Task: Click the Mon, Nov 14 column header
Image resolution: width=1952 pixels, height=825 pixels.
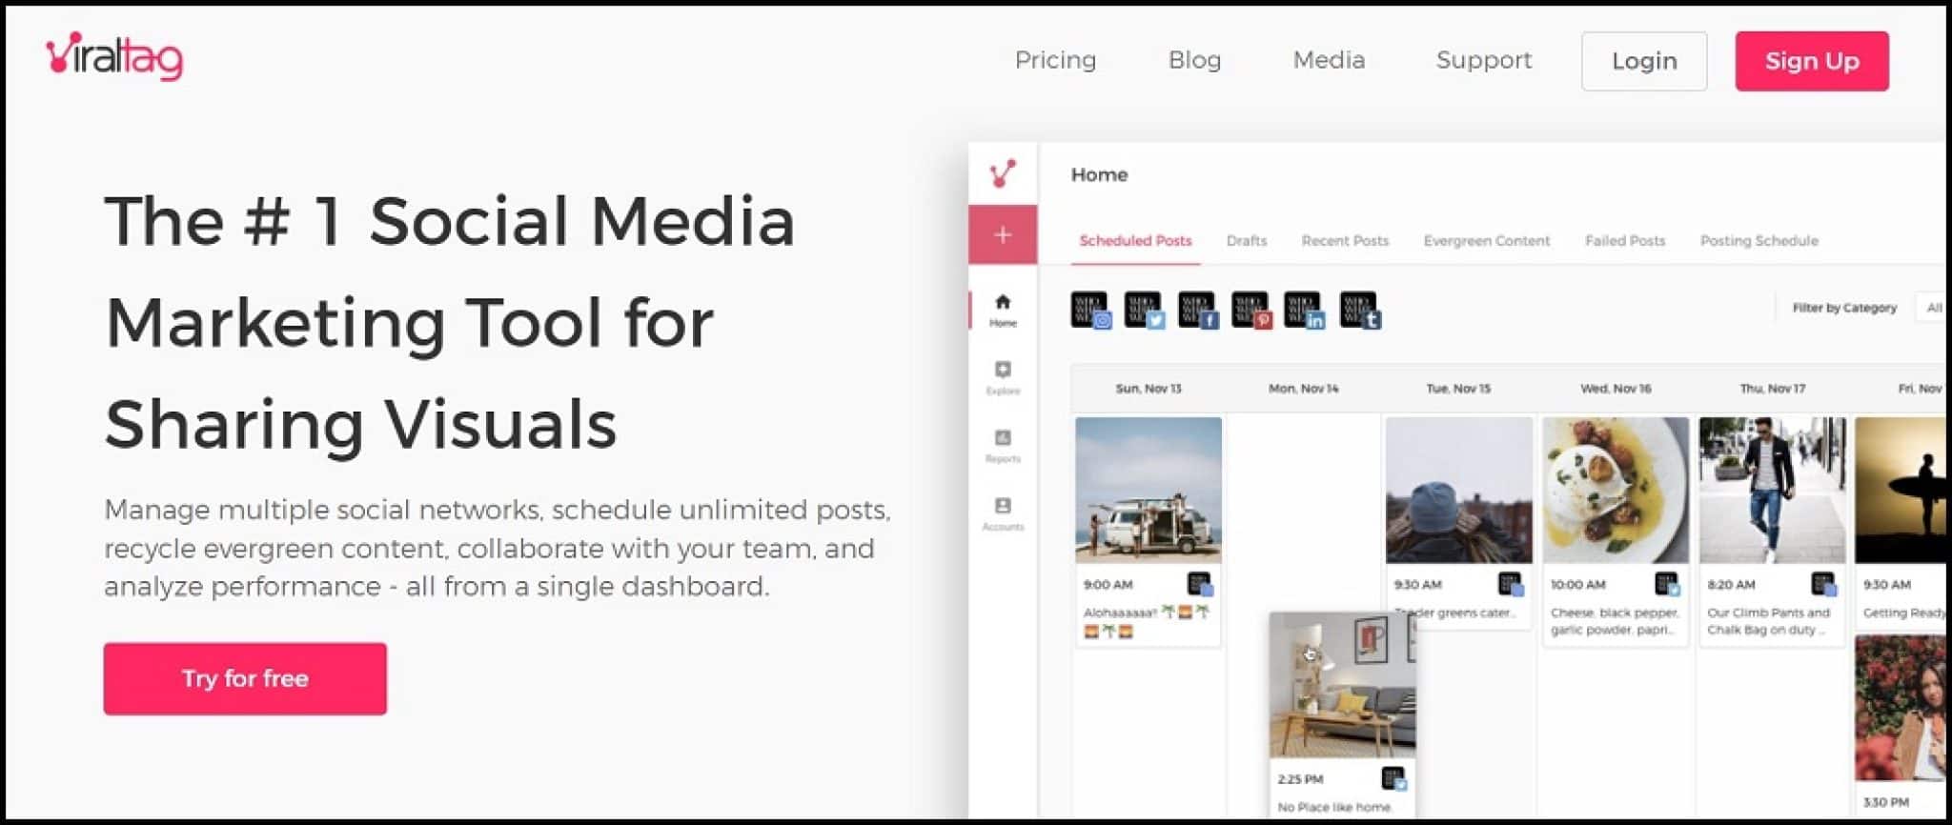Action: coord(1303,389)
